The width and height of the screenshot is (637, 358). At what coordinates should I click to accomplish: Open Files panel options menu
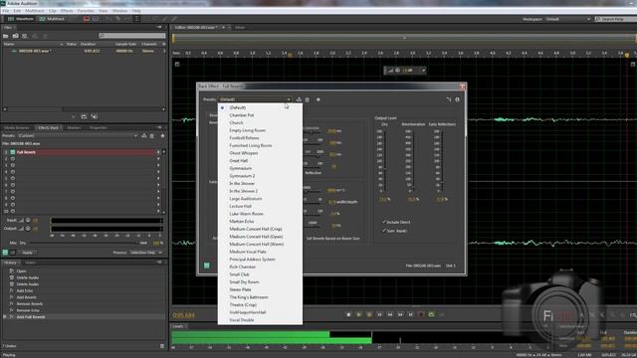pyautogui.click(x=159, y=27)
